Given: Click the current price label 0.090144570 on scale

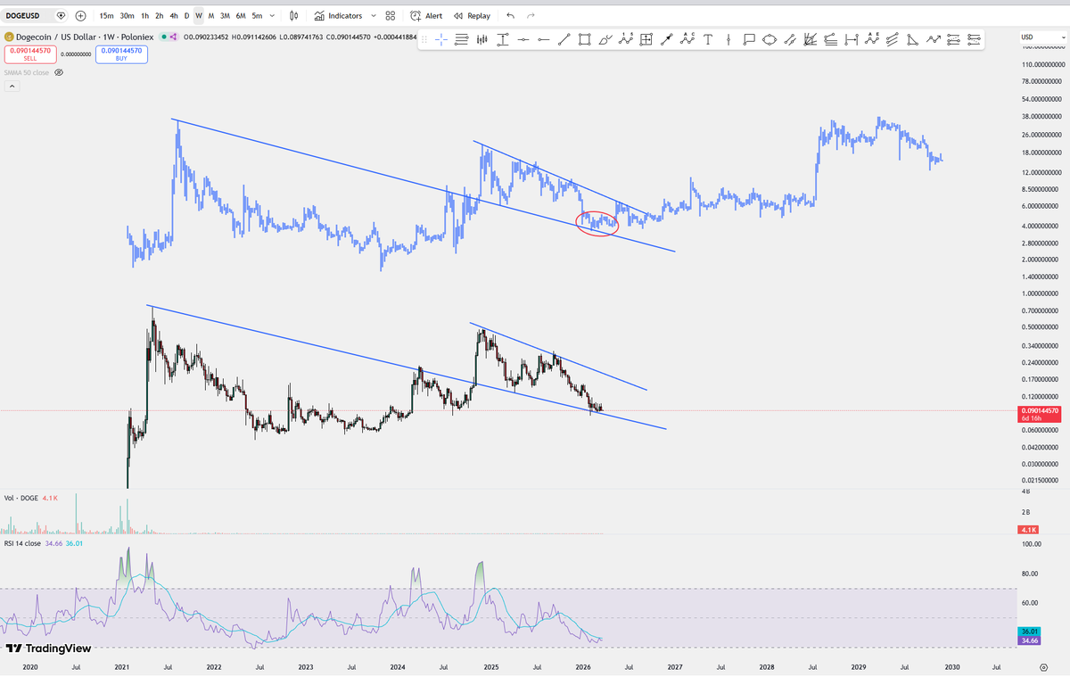Looking at the screenshot, I should 1039,410.
